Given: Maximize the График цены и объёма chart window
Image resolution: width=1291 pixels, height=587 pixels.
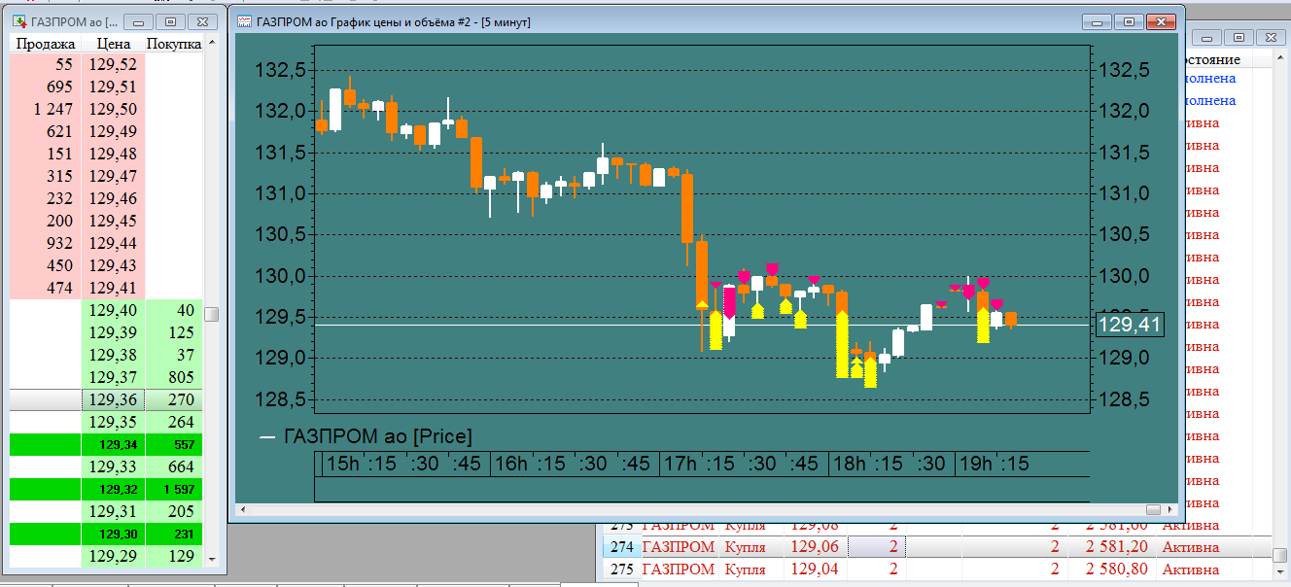Looking at the screenshot, I should (x=1130, y=21).
